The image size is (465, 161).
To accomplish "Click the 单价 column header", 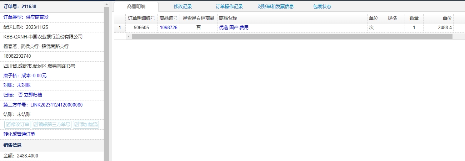I will pos(439,18).
